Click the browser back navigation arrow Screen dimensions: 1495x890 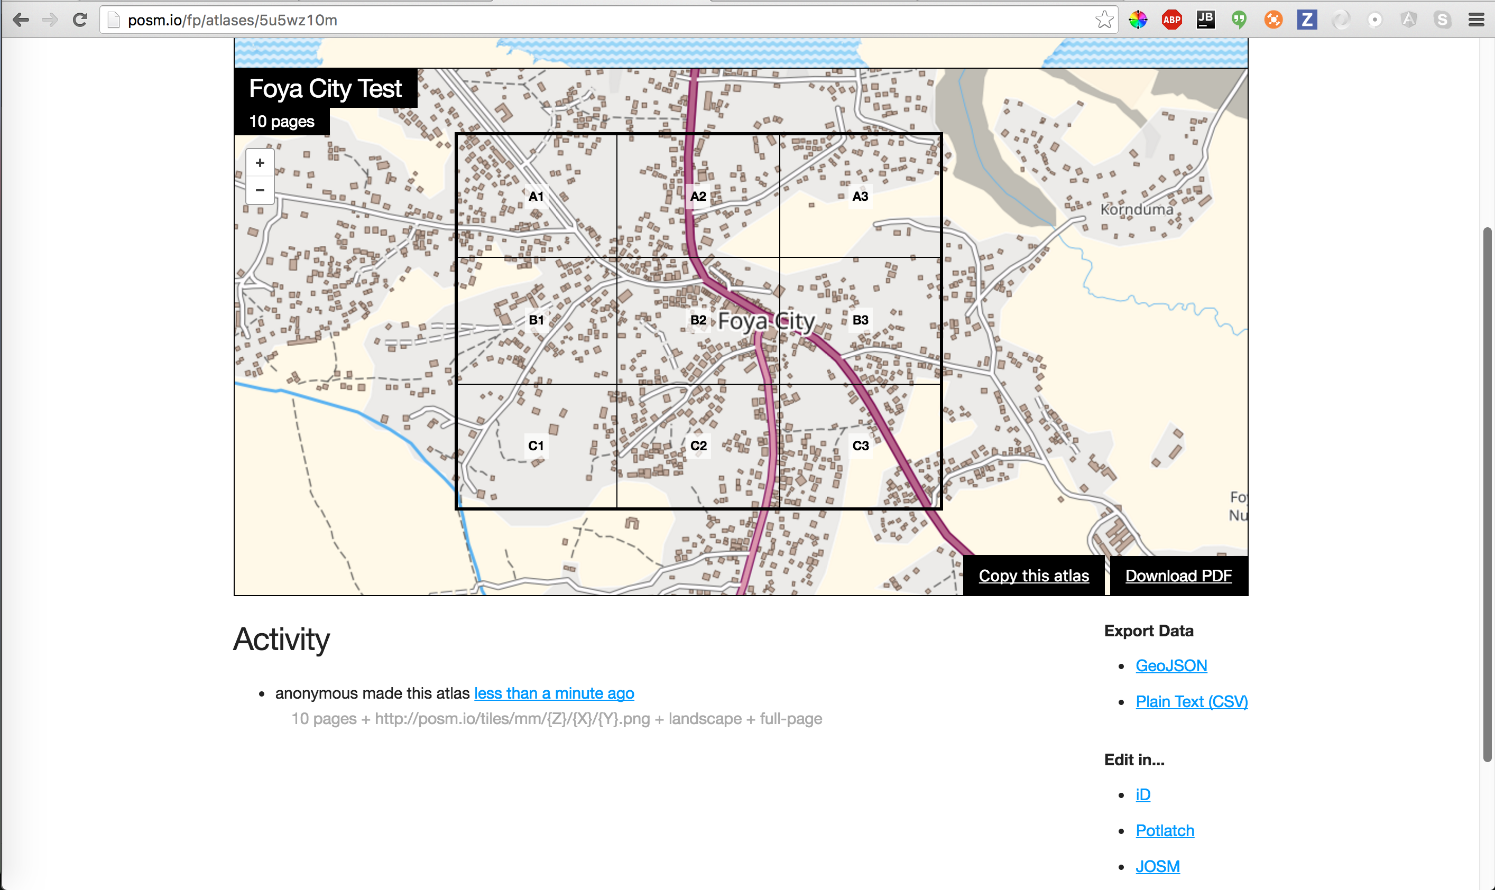point(20,21)
